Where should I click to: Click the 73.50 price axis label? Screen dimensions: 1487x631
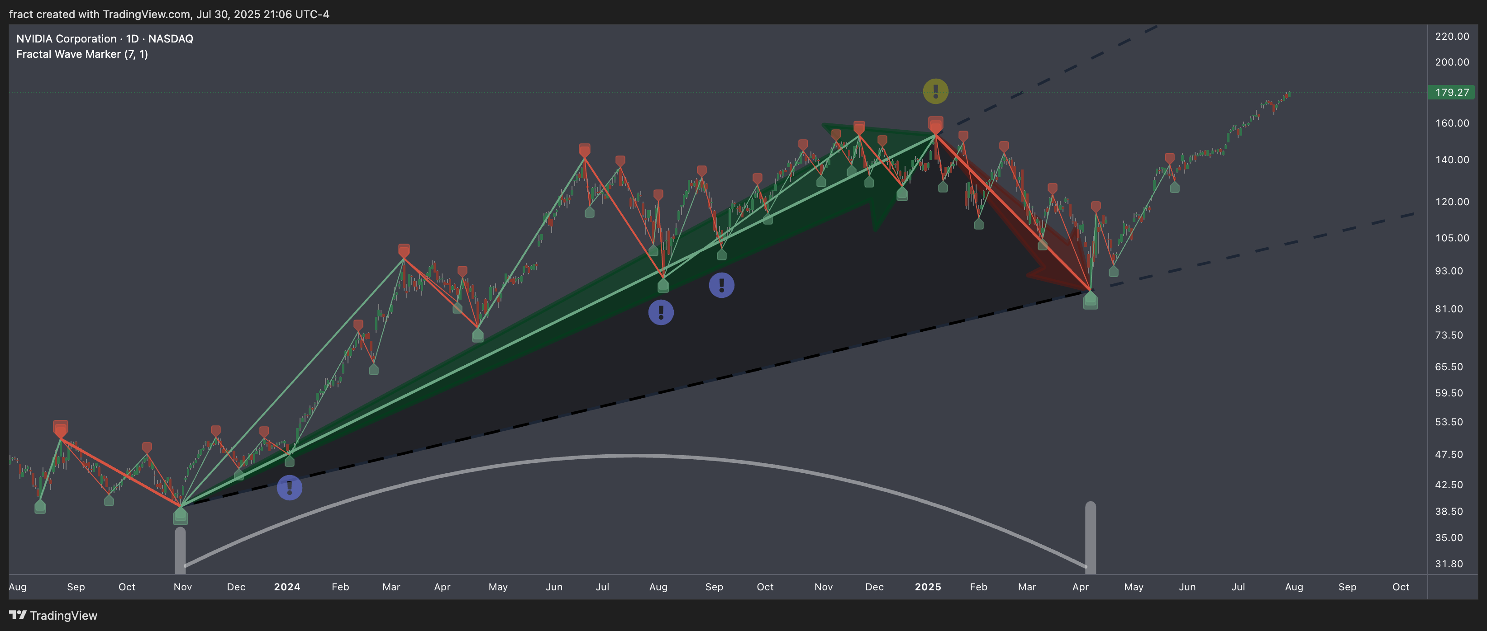point(1449,336)
